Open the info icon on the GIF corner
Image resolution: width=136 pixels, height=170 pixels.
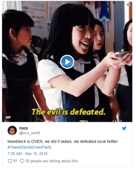coord(128,5)
